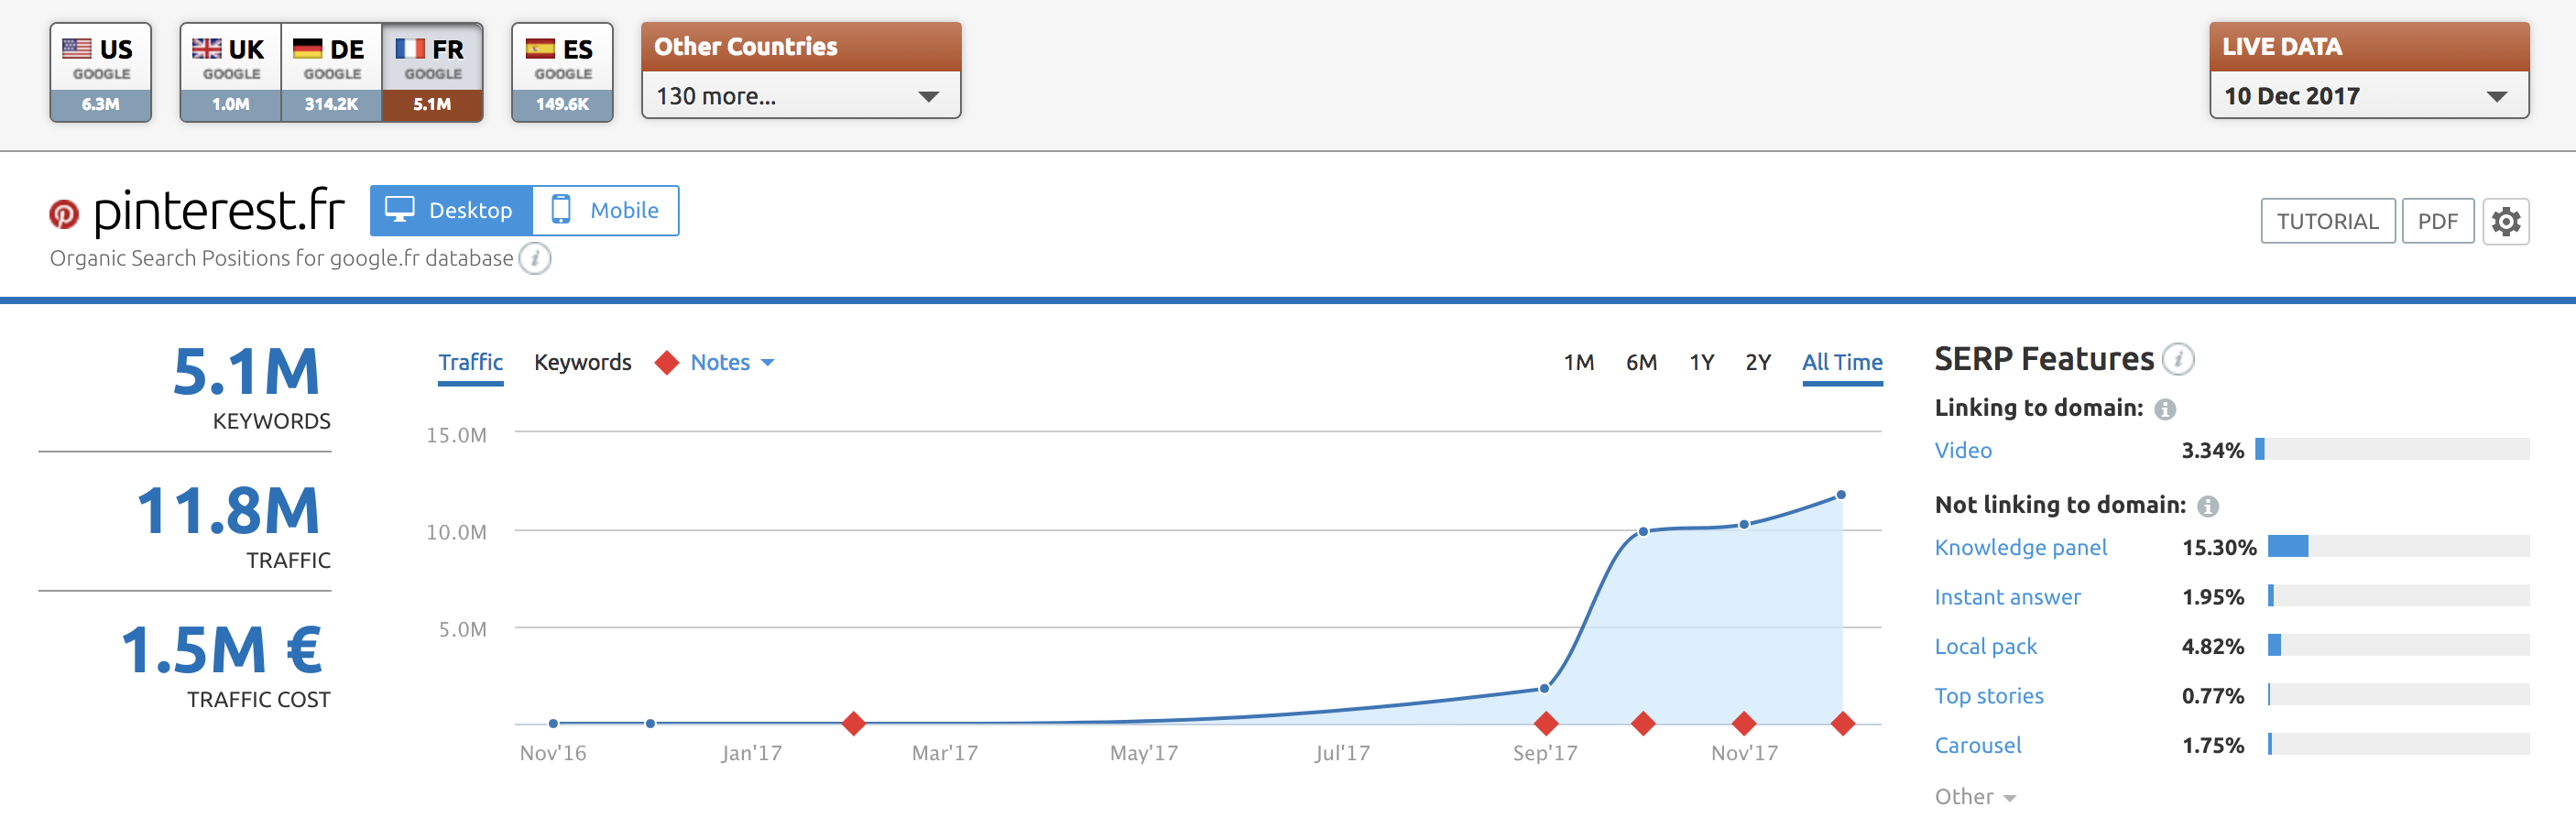Click the 1.5M € traffic cost value

pyautogui.click(x=222, y=650)
